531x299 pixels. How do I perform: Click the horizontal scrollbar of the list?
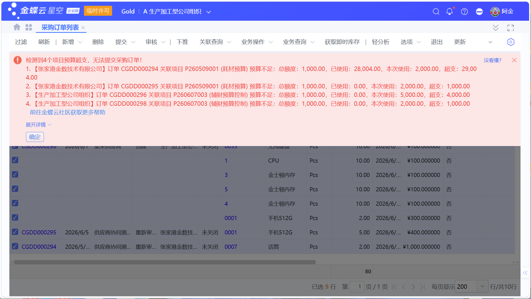[165, 262]
